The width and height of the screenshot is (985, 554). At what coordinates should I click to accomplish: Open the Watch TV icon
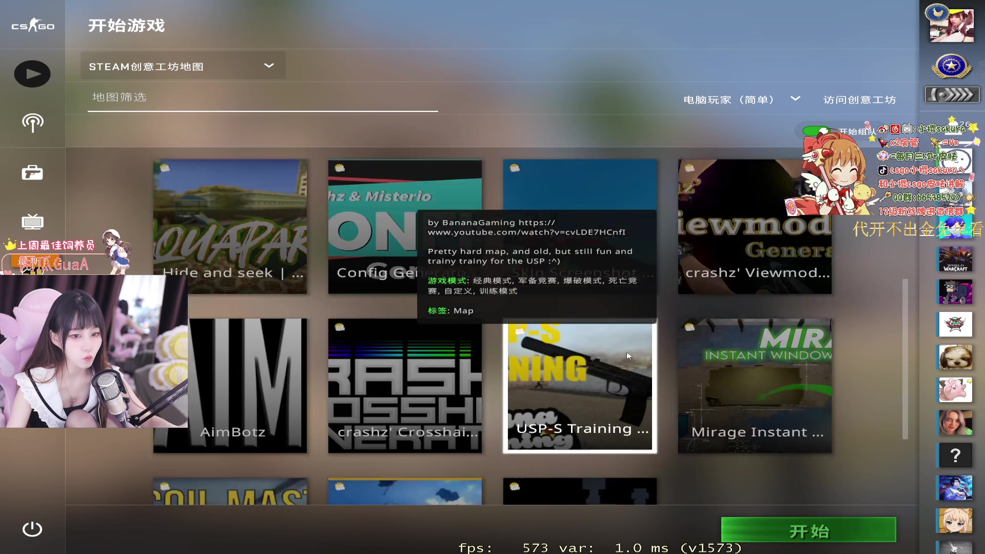32,222
